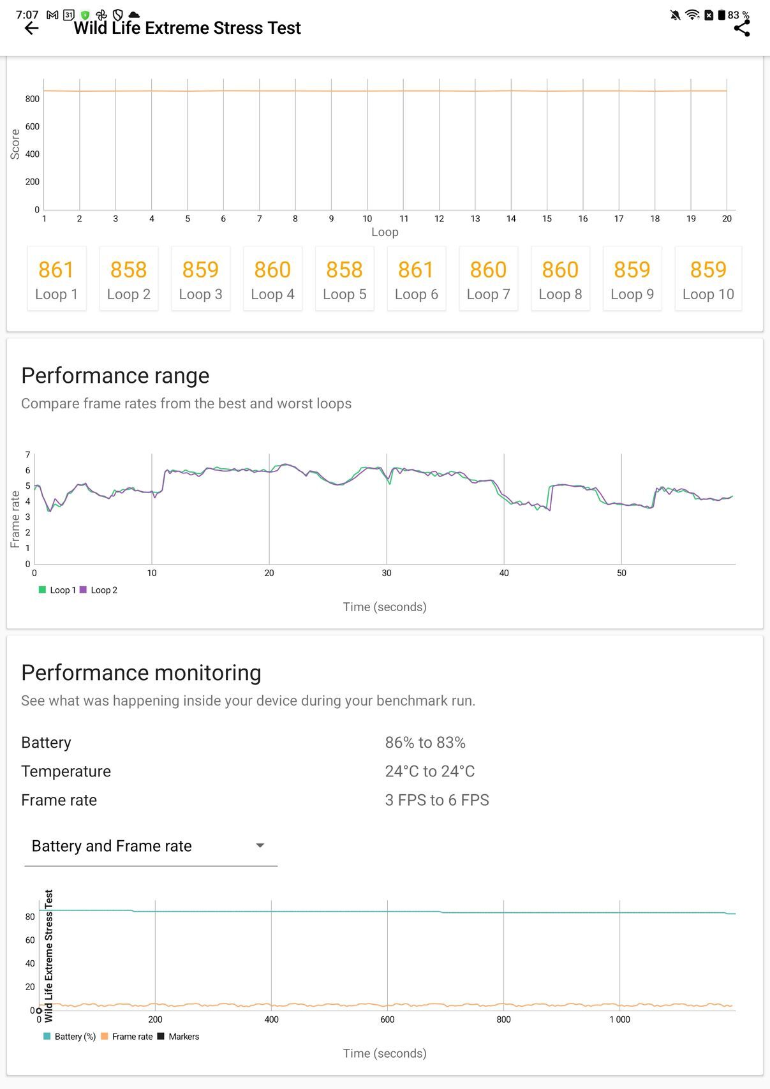The width and height of the screenshot is (770, 1089).
Task: Tap the Wi-Fi status icon
Action: [x=692, y=15]
